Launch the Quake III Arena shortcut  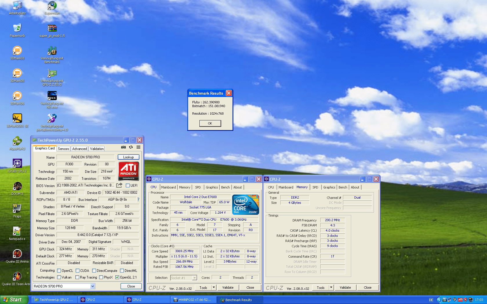coord(17,256)
